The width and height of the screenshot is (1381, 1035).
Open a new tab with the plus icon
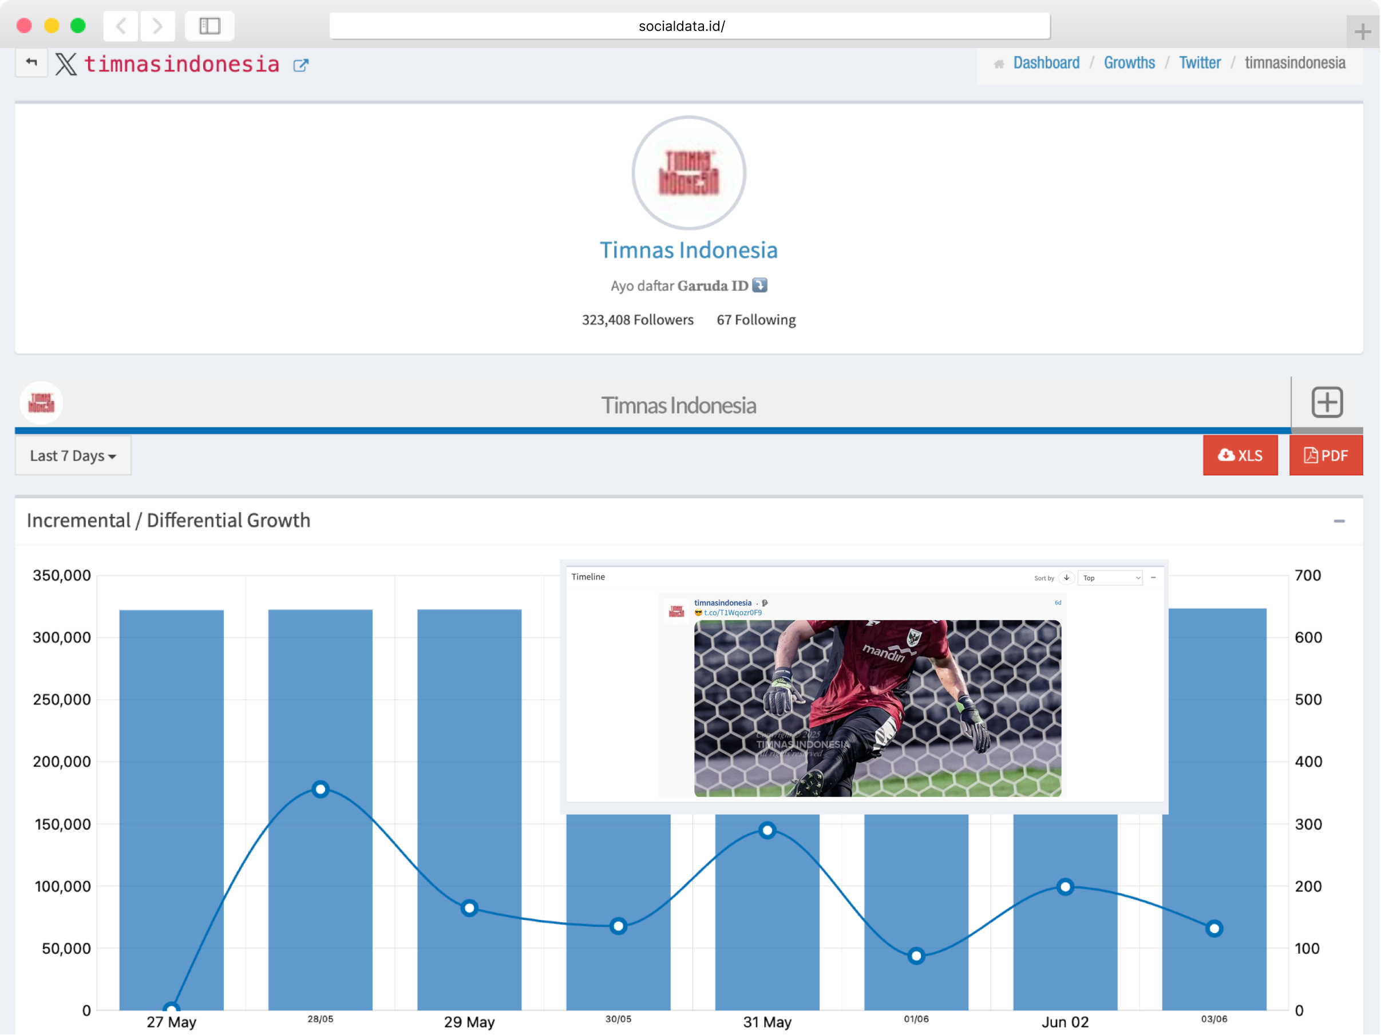(x=1362, y=31)
